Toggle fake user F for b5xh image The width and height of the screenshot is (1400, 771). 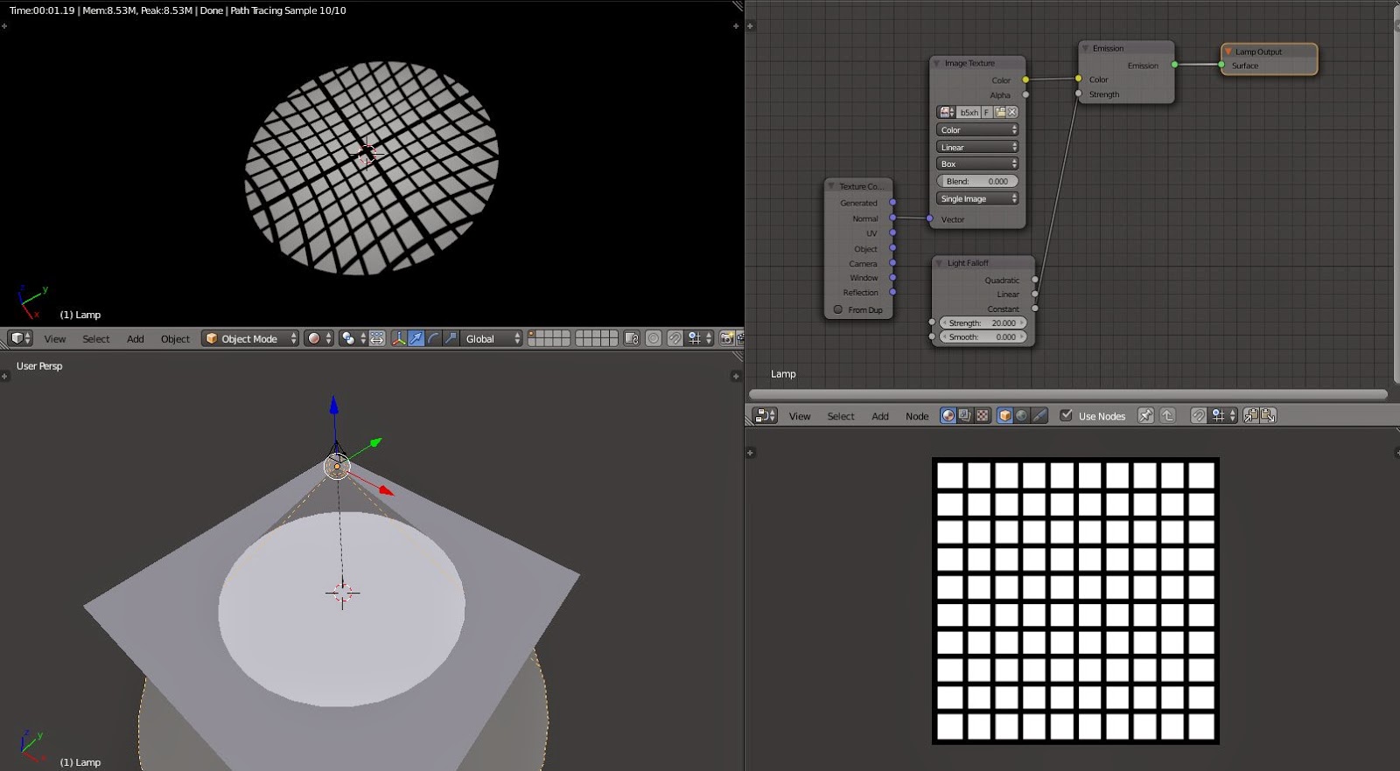point(986,112)
